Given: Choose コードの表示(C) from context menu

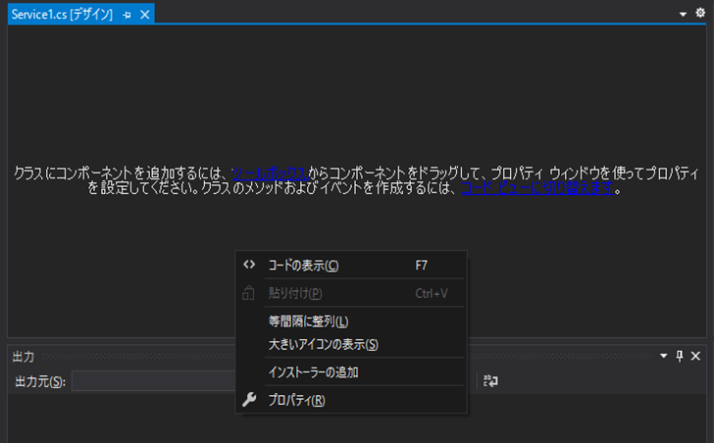Looking at the screenshot, I should (351, 266).
